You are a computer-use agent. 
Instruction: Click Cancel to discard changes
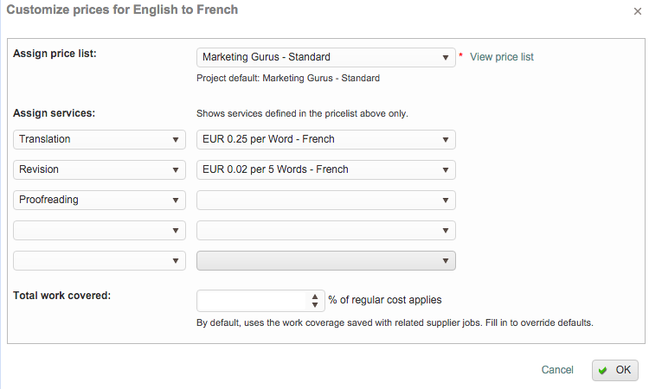pyautogui.click(x=556, y=370)
